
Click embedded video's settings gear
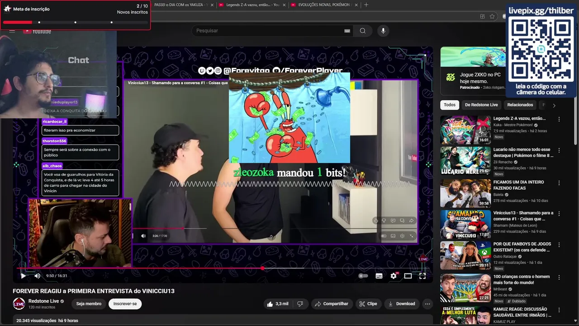click(402, 236)
